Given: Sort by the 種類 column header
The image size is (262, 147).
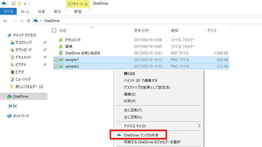Looking at the screenshot, I should [174, 31].
